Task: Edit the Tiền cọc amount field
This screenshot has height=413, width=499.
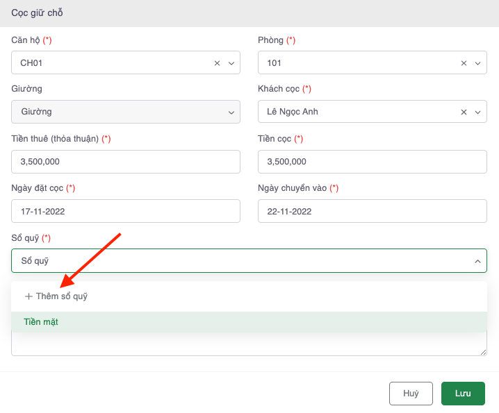Action: coord(372,162)
